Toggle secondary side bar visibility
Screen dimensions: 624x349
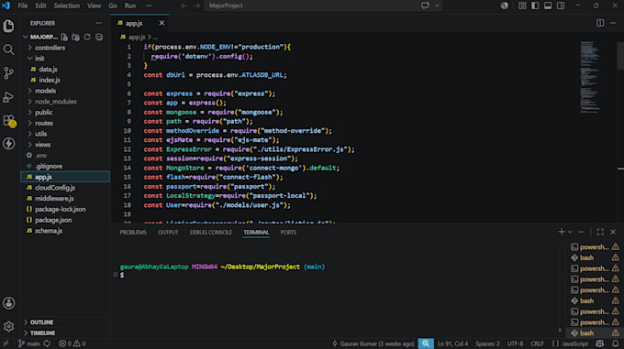pyautogui.click(x=561, y=5)
